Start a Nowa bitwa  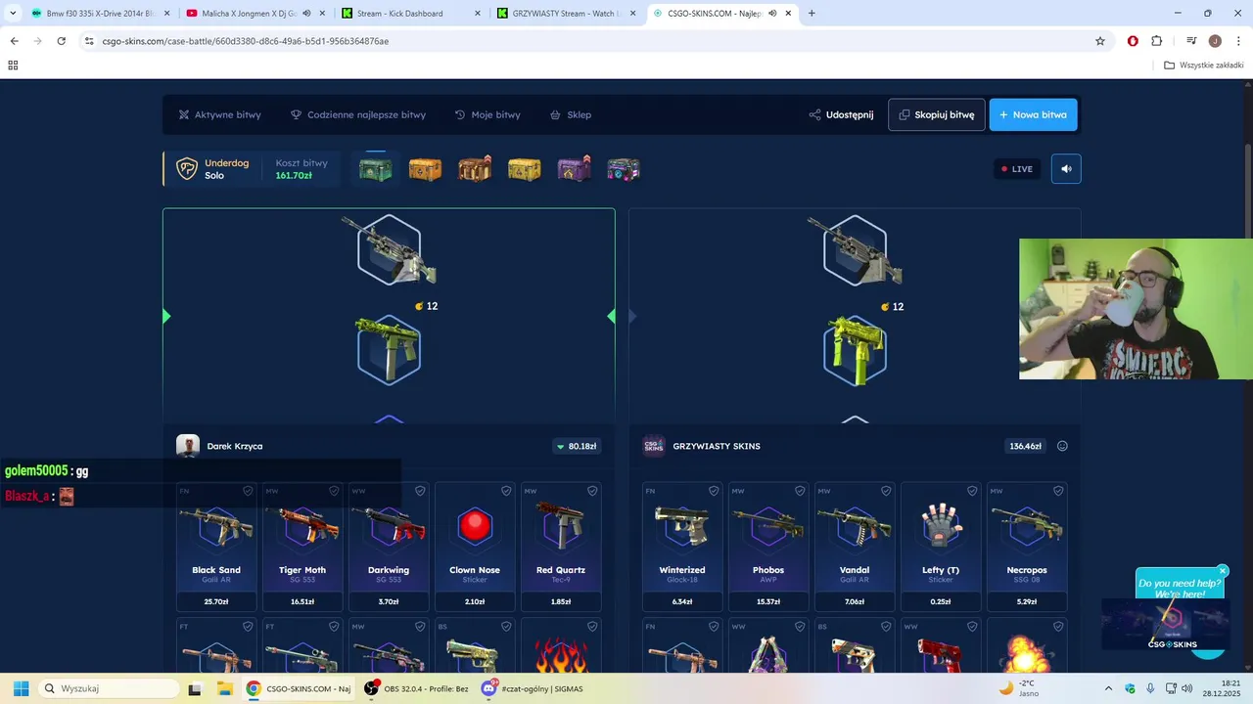tap(1034, 114)
